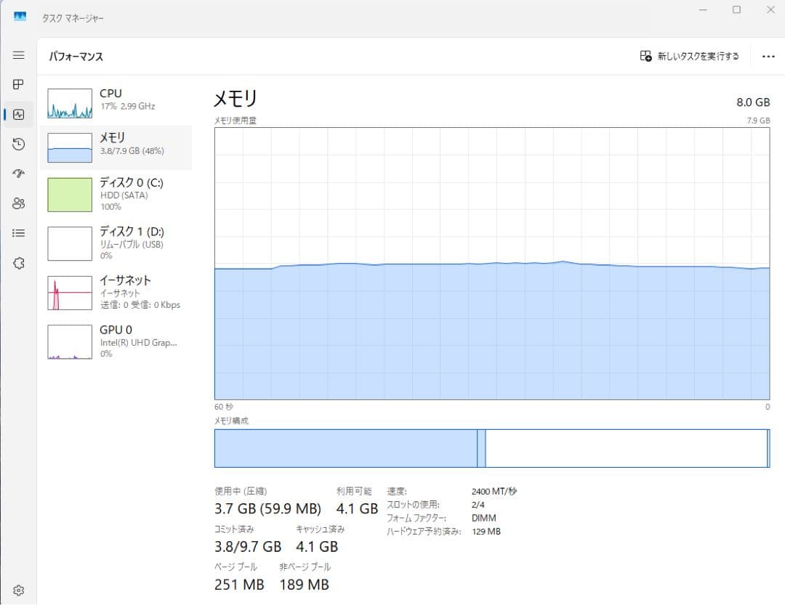
Task: Open the Details page icon
Action: (18, 232)
